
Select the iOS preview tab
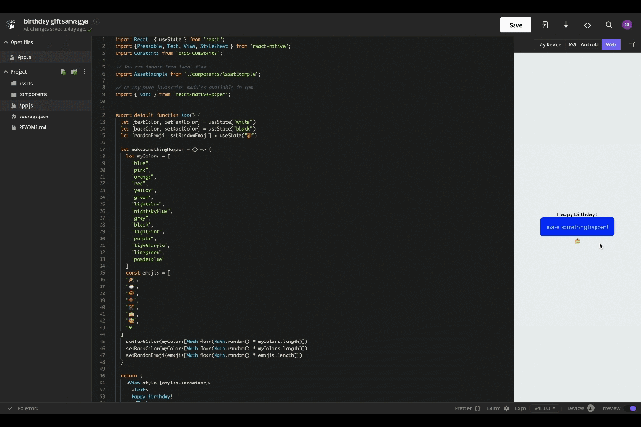pyautogui.click(x=572, y=44)
